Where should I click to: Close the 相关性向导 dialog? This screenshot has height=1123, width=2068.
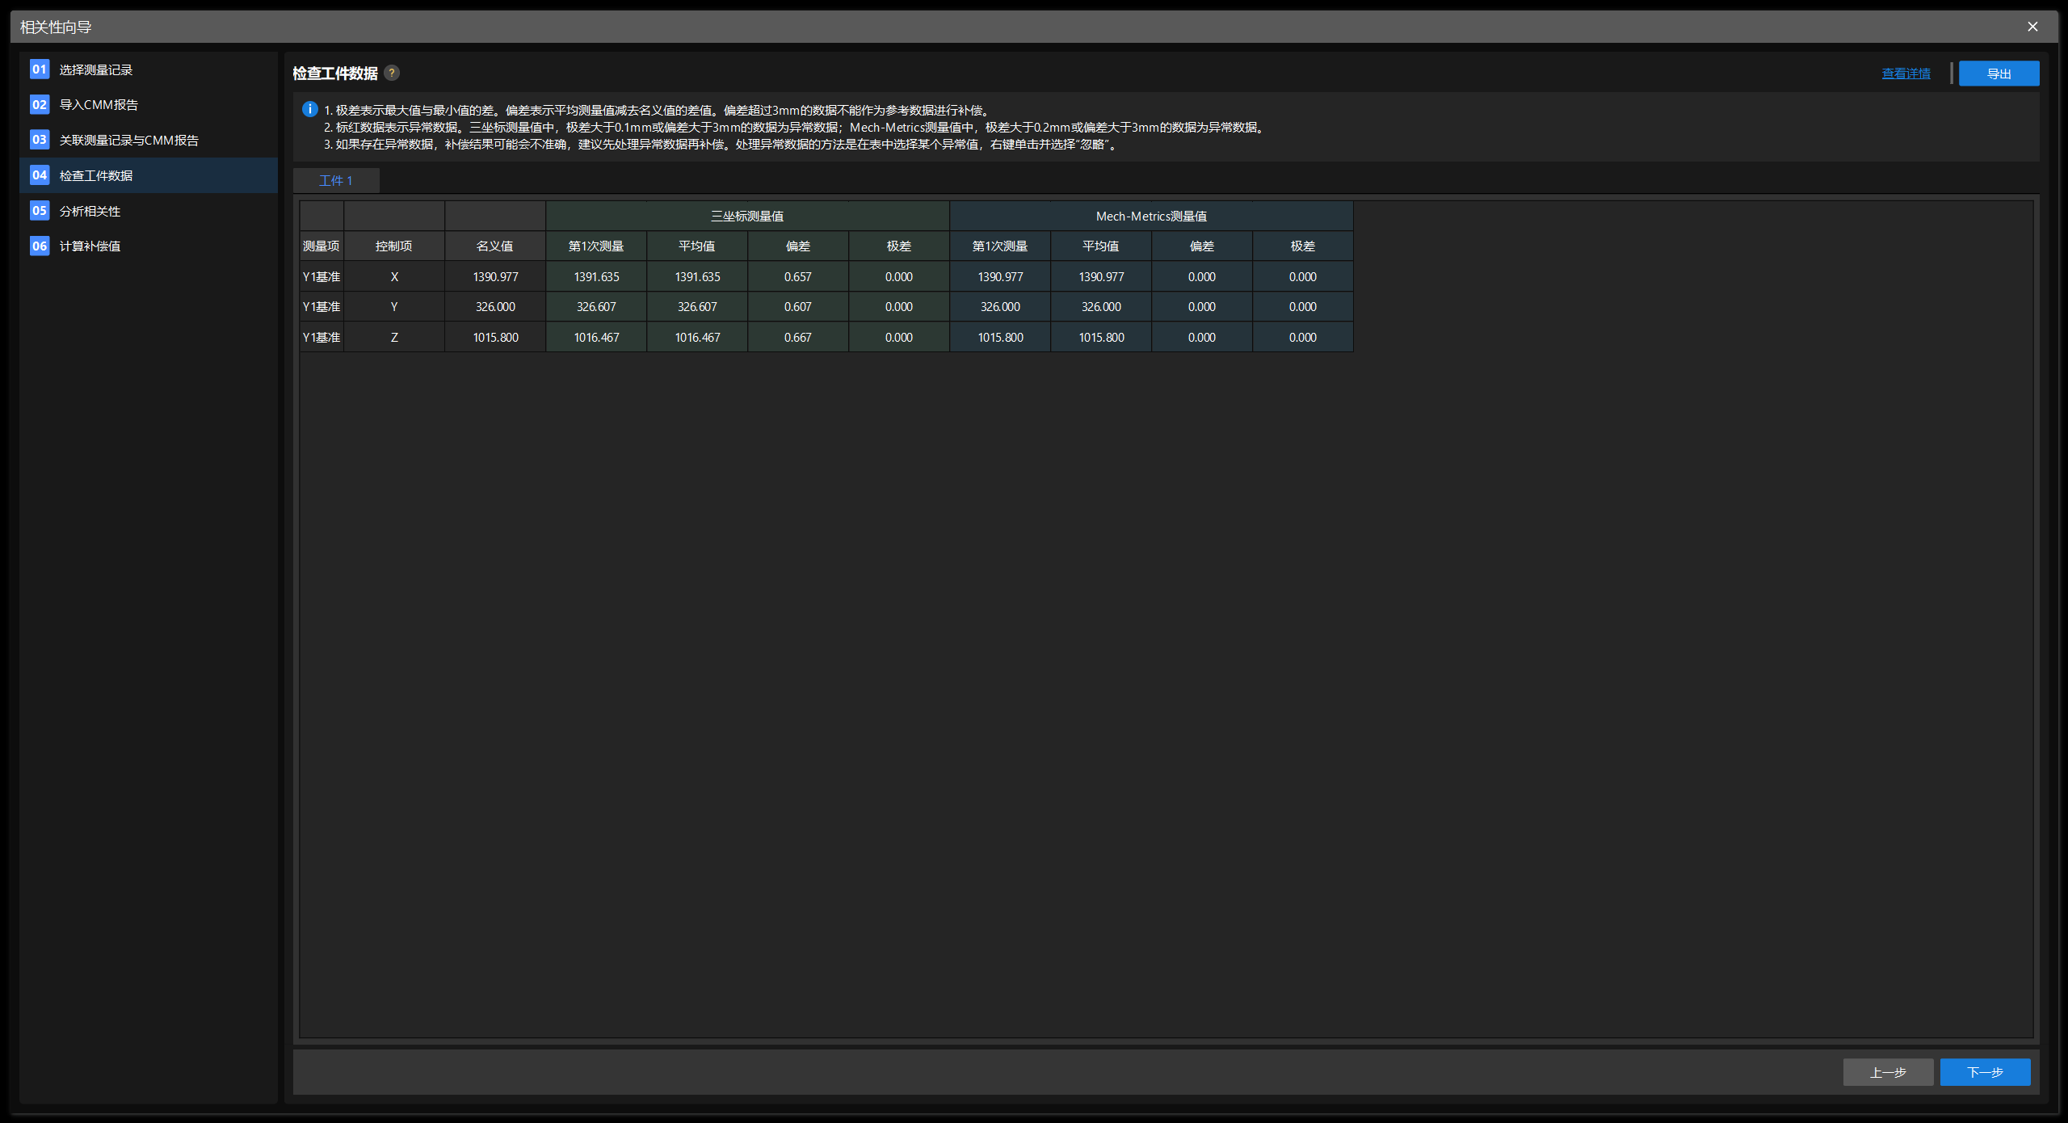click(2032, 26)
